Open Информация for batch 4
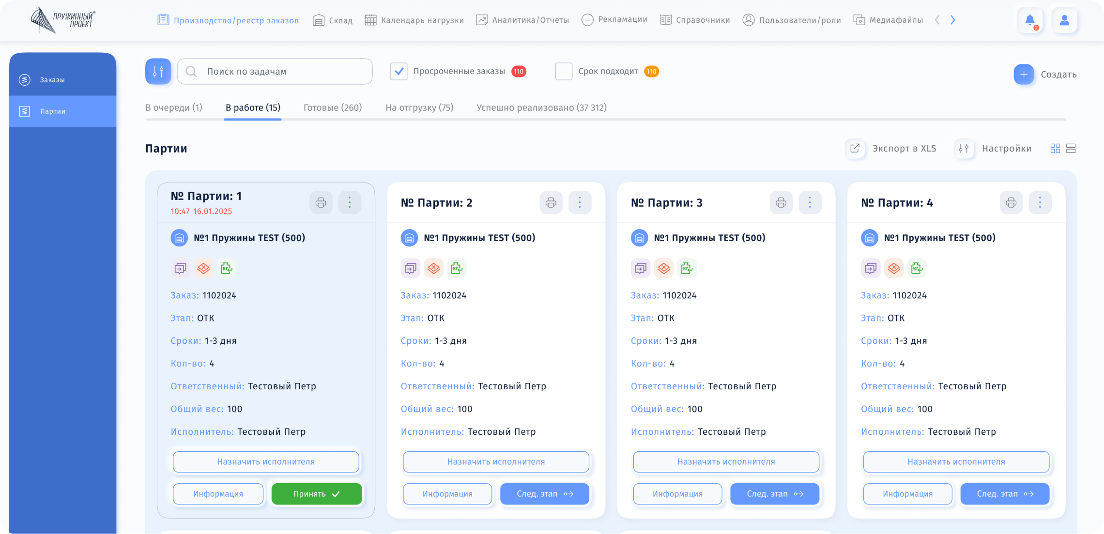1104x534 pixels. pos(907,494)
